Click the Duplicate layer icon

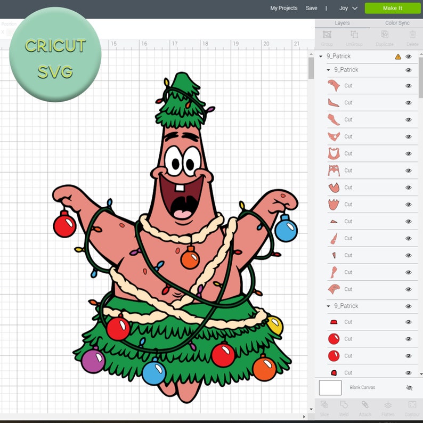[x=385, y=35]
